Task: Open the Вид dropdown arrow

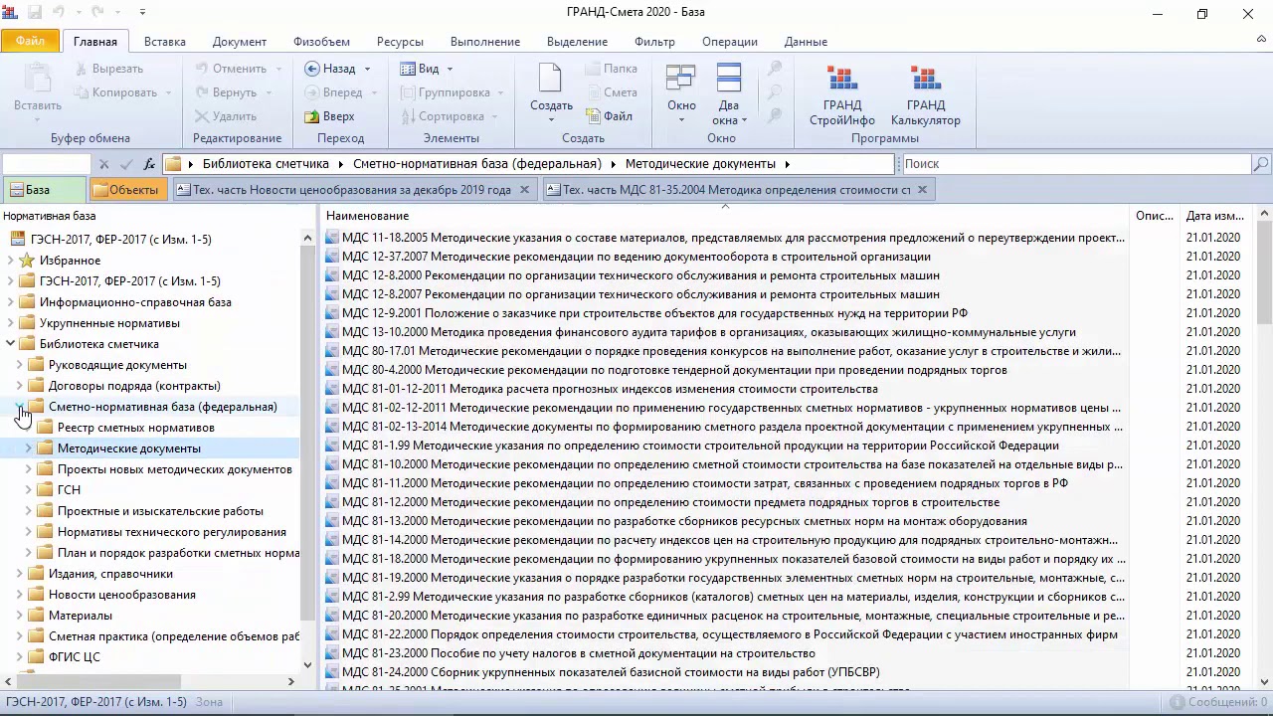Action: [450, 69]
